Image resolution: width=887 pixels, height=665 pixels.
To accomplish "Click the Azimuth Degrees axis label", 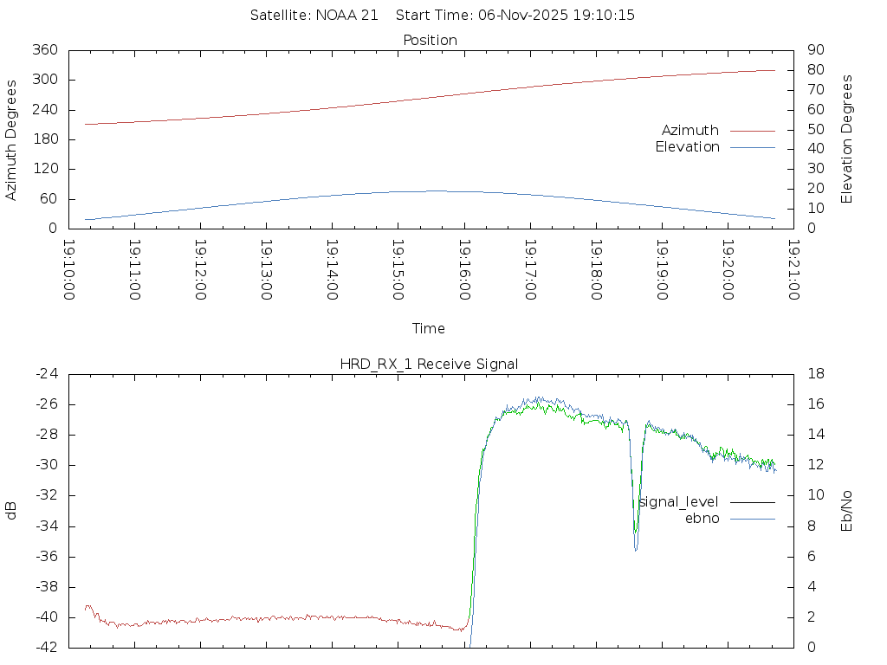I will pos(11,139).
